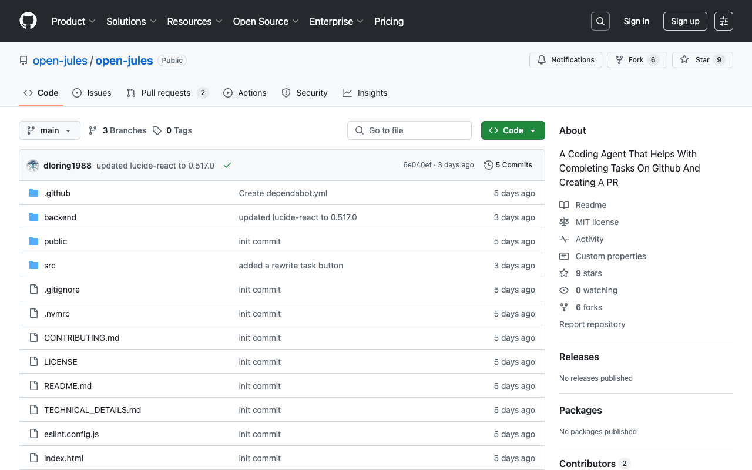Click the green check mark beside the commit

pyautogui.click(x=227, y=166)
